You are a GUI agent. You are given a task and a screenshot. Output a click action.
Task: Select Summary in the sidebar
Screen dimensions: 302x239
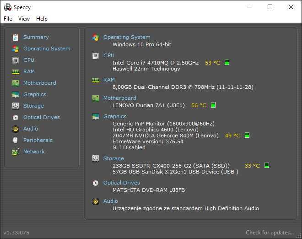point(36,37)
